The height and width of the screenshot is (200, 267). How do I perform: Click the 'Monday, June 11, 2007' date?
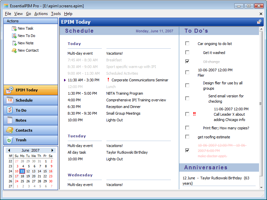pyautogui.click(x=155, y=31)
